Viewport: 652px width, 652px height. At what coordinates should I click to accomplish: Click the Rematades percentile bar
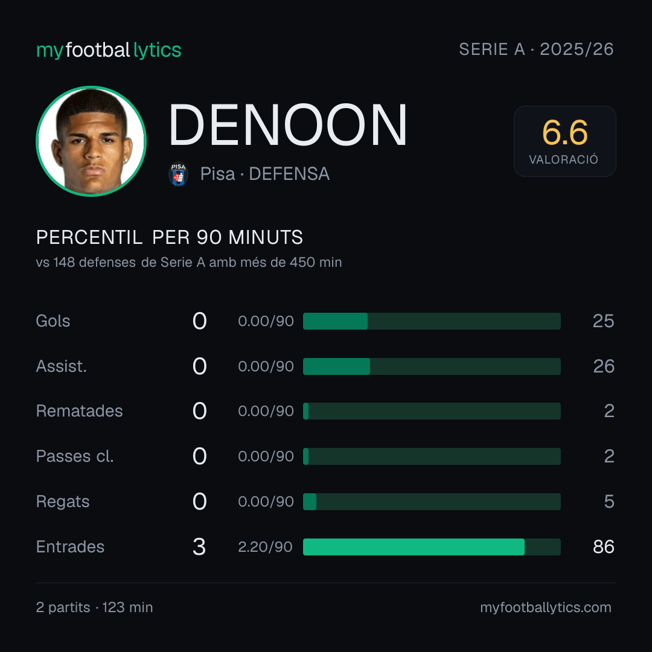(432, 411)
